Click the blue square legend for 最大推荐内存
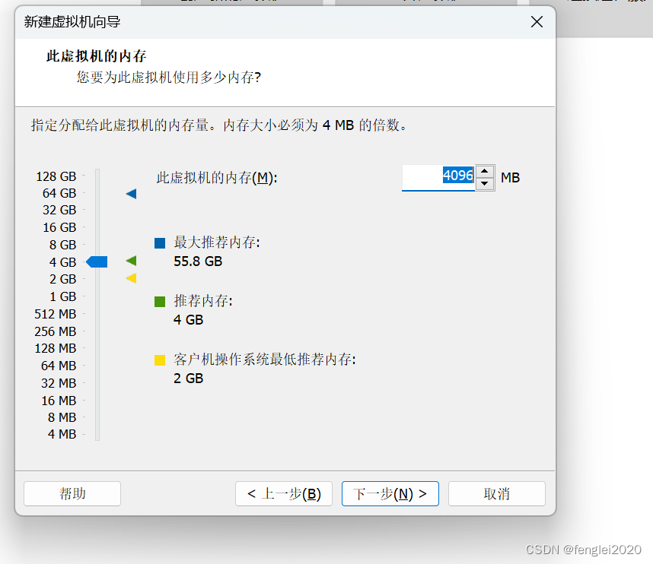This screenshot has height=564, width=653. (160, 243)
